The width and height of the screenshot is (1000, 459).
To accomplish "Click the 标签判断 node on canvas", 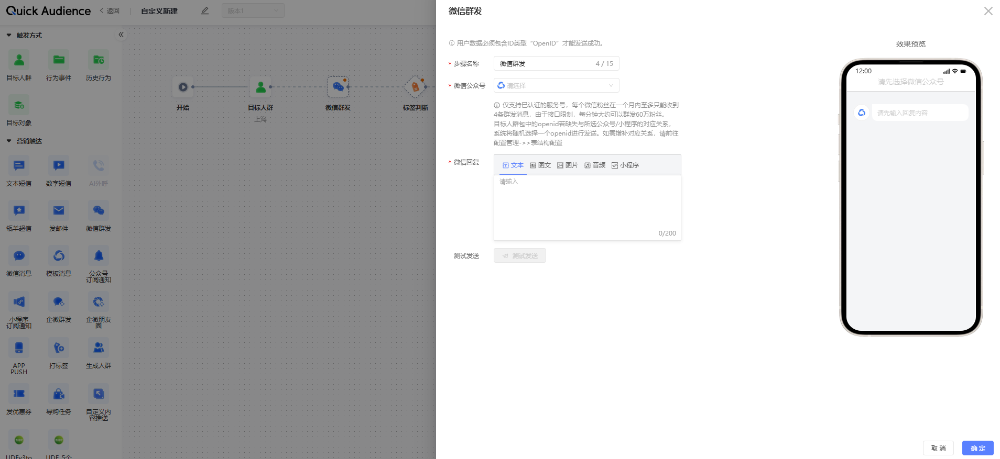I will pyautogui.click(x=415, y=87).
